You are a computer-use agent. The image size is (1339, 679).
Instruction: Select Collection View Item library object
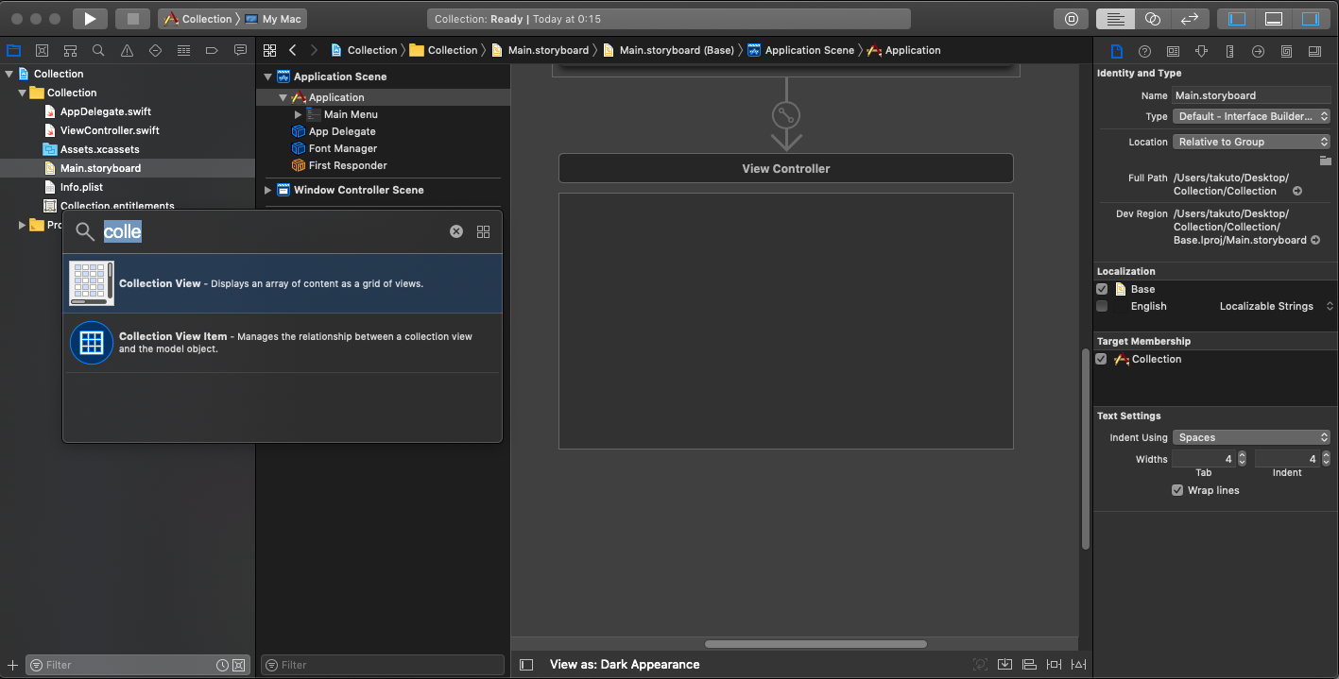tap(283, 343)
